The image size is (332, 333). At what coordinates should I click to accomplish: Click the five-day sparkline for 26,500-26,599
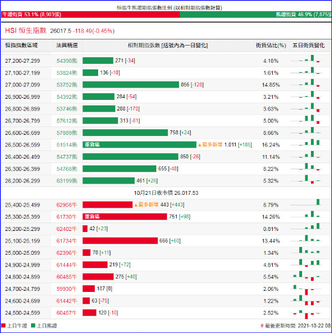click(306, 143)
